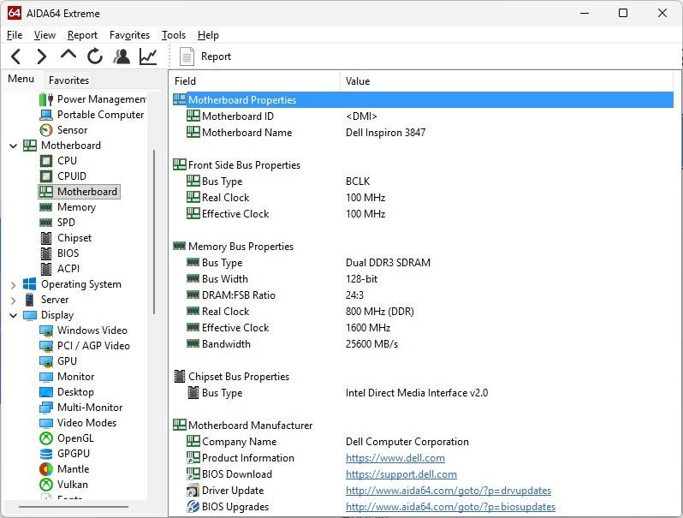Open the biosupdates aida64 link
Screen dimensions: 683x518
coord(450,507)
